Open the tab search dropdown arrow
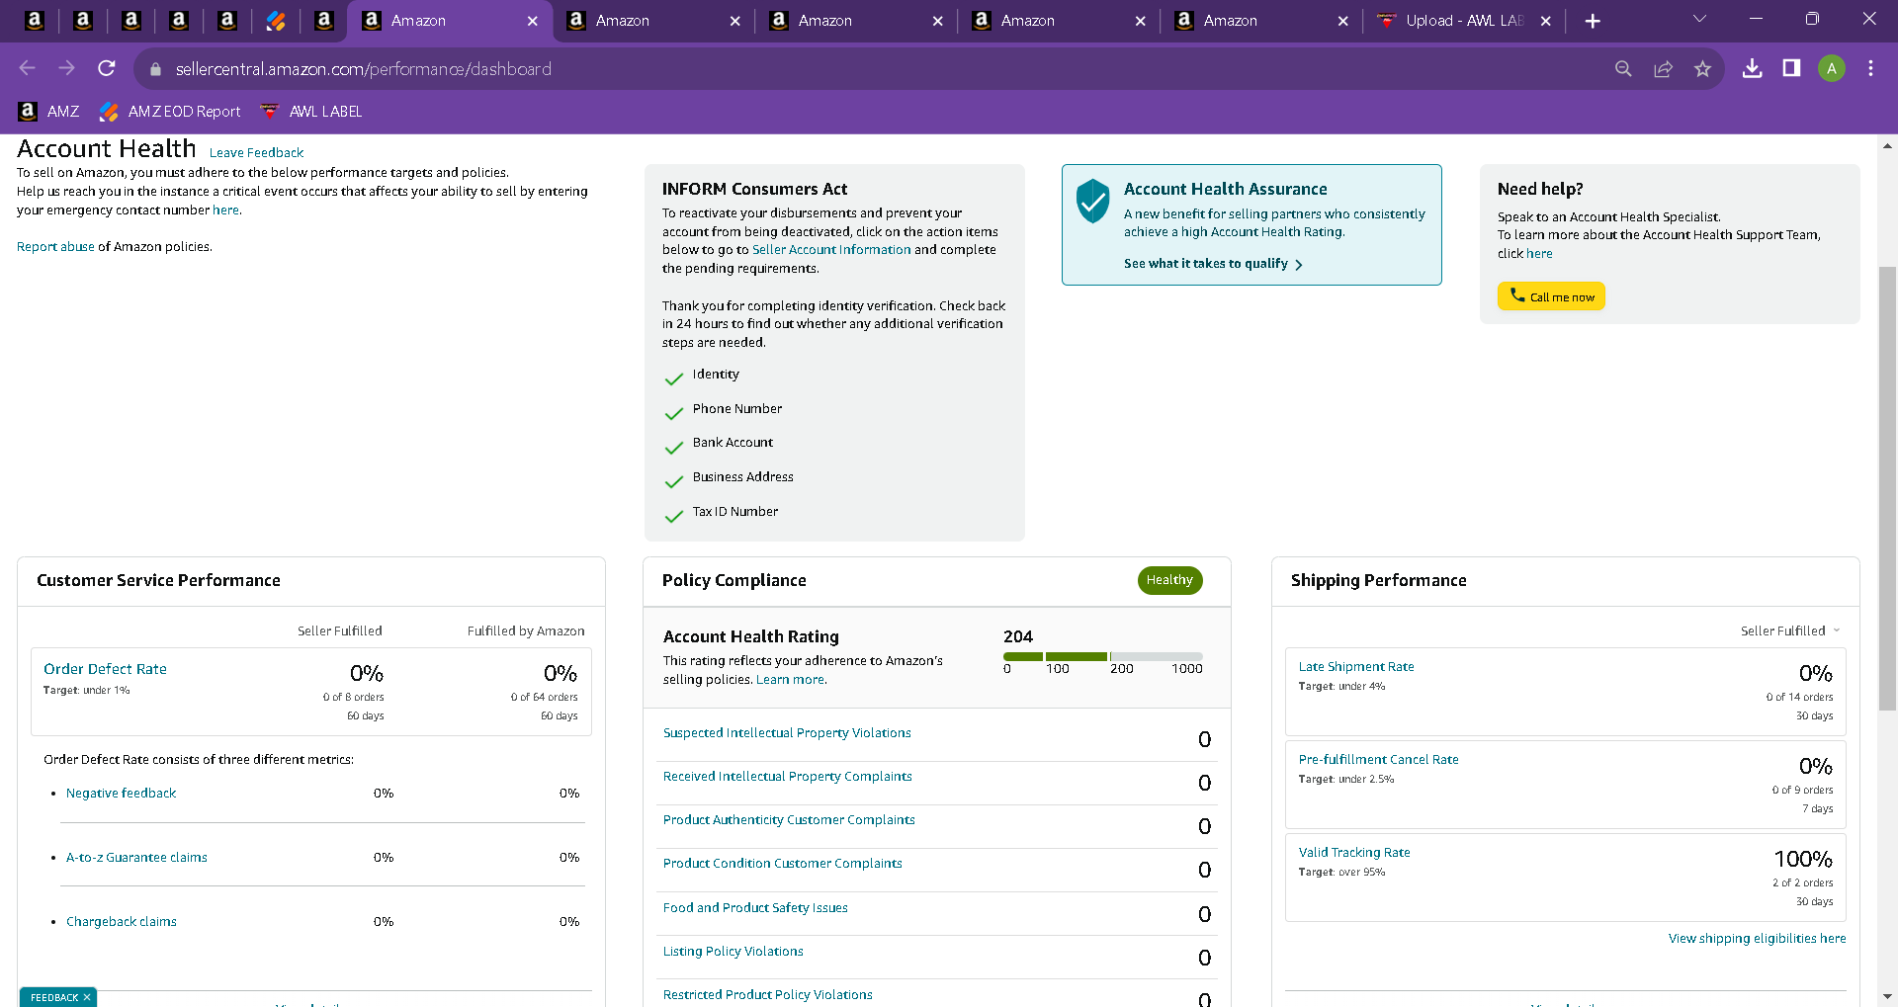The height and width of the screenshot is (1007, 1898). pos(1699,19)
